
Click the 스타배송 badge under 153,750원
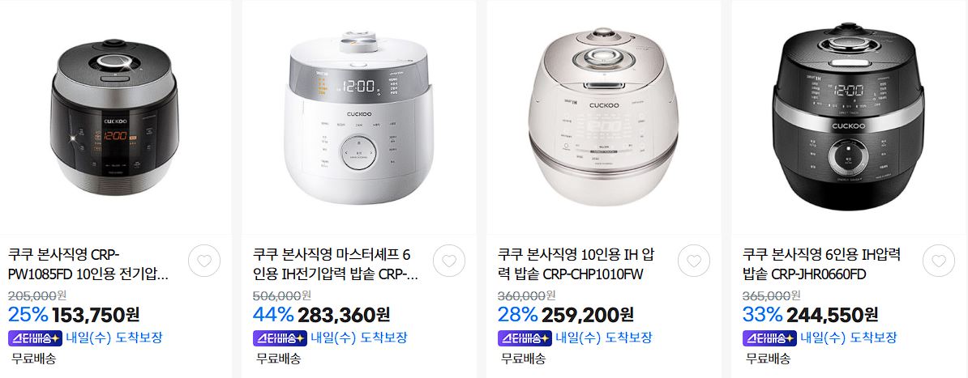[34, 338]
